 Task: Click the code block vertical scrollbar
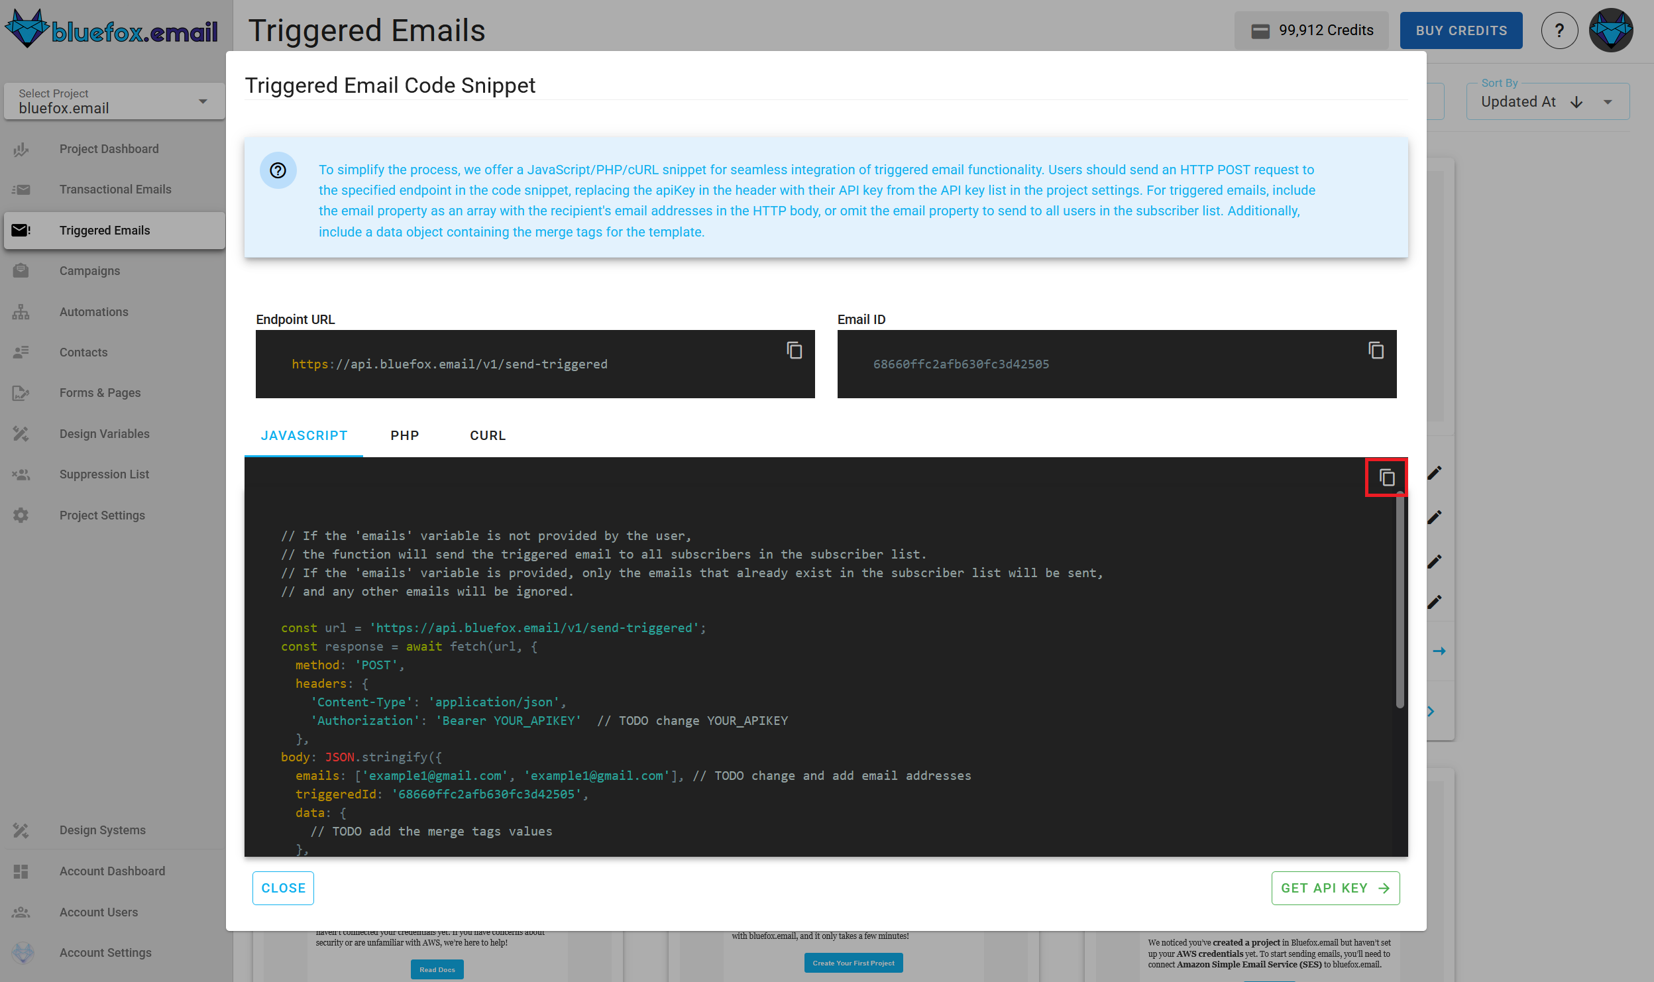point(1400,600)
